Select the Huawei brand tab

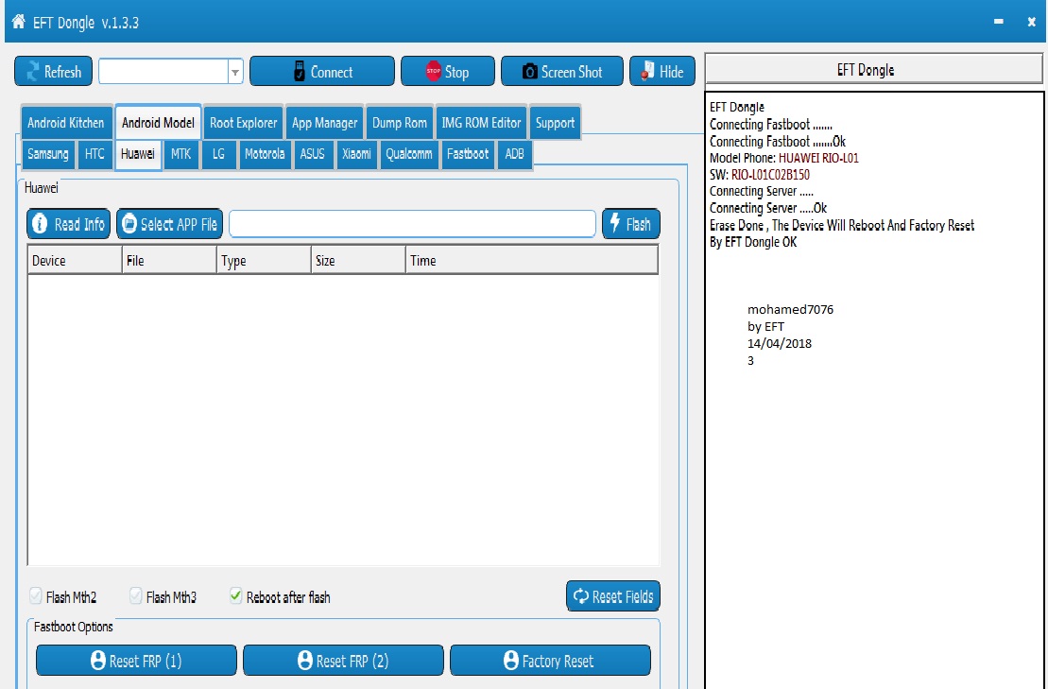click(x=138, y=154)
